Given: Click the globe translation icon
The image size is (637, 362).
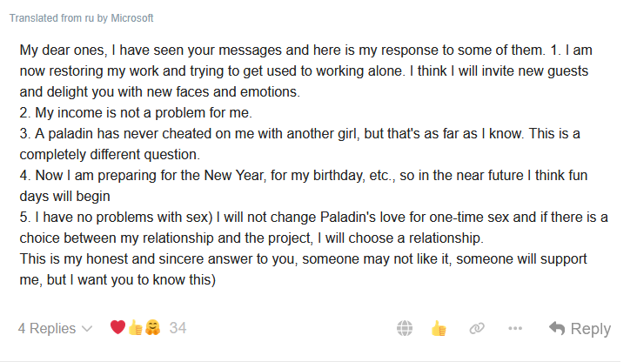Looking at the screenshot, I should [405, 328].
